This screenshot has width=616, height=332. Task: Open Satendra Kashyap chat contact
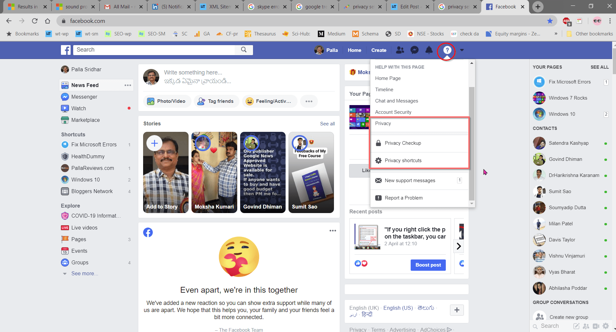570,143
